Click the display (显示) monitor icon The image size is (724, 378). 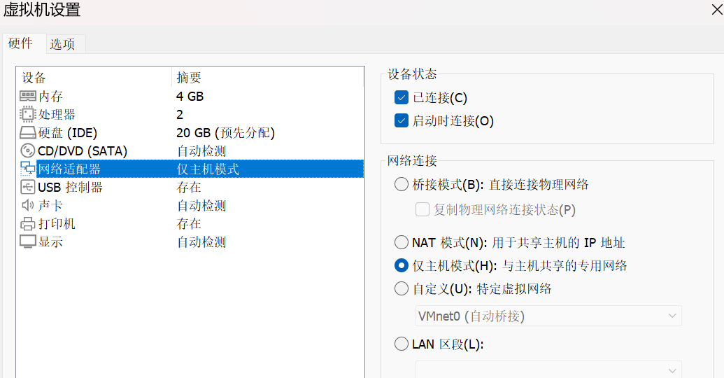tap(28, 242)
